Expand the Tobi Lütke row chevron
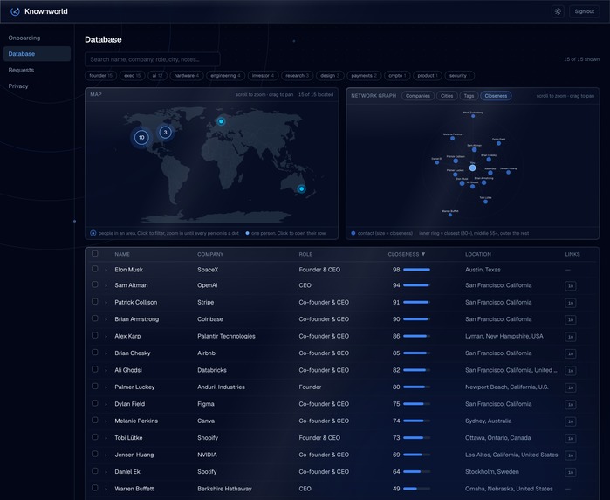The width and height of the screenshot is (610, 500). click(x=106, y=438)
